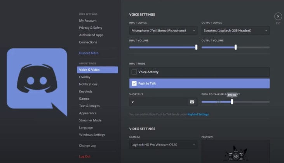Open Text & Images settings
The image size is (284, 163).
coord(89,106)
